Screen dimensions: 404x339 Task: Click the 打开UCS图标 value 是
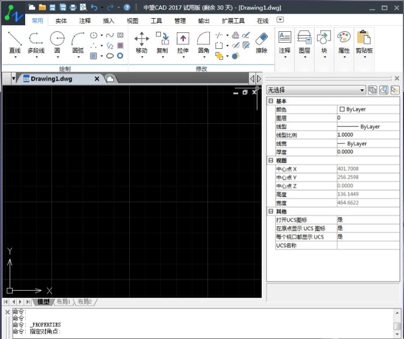(368, 220)
